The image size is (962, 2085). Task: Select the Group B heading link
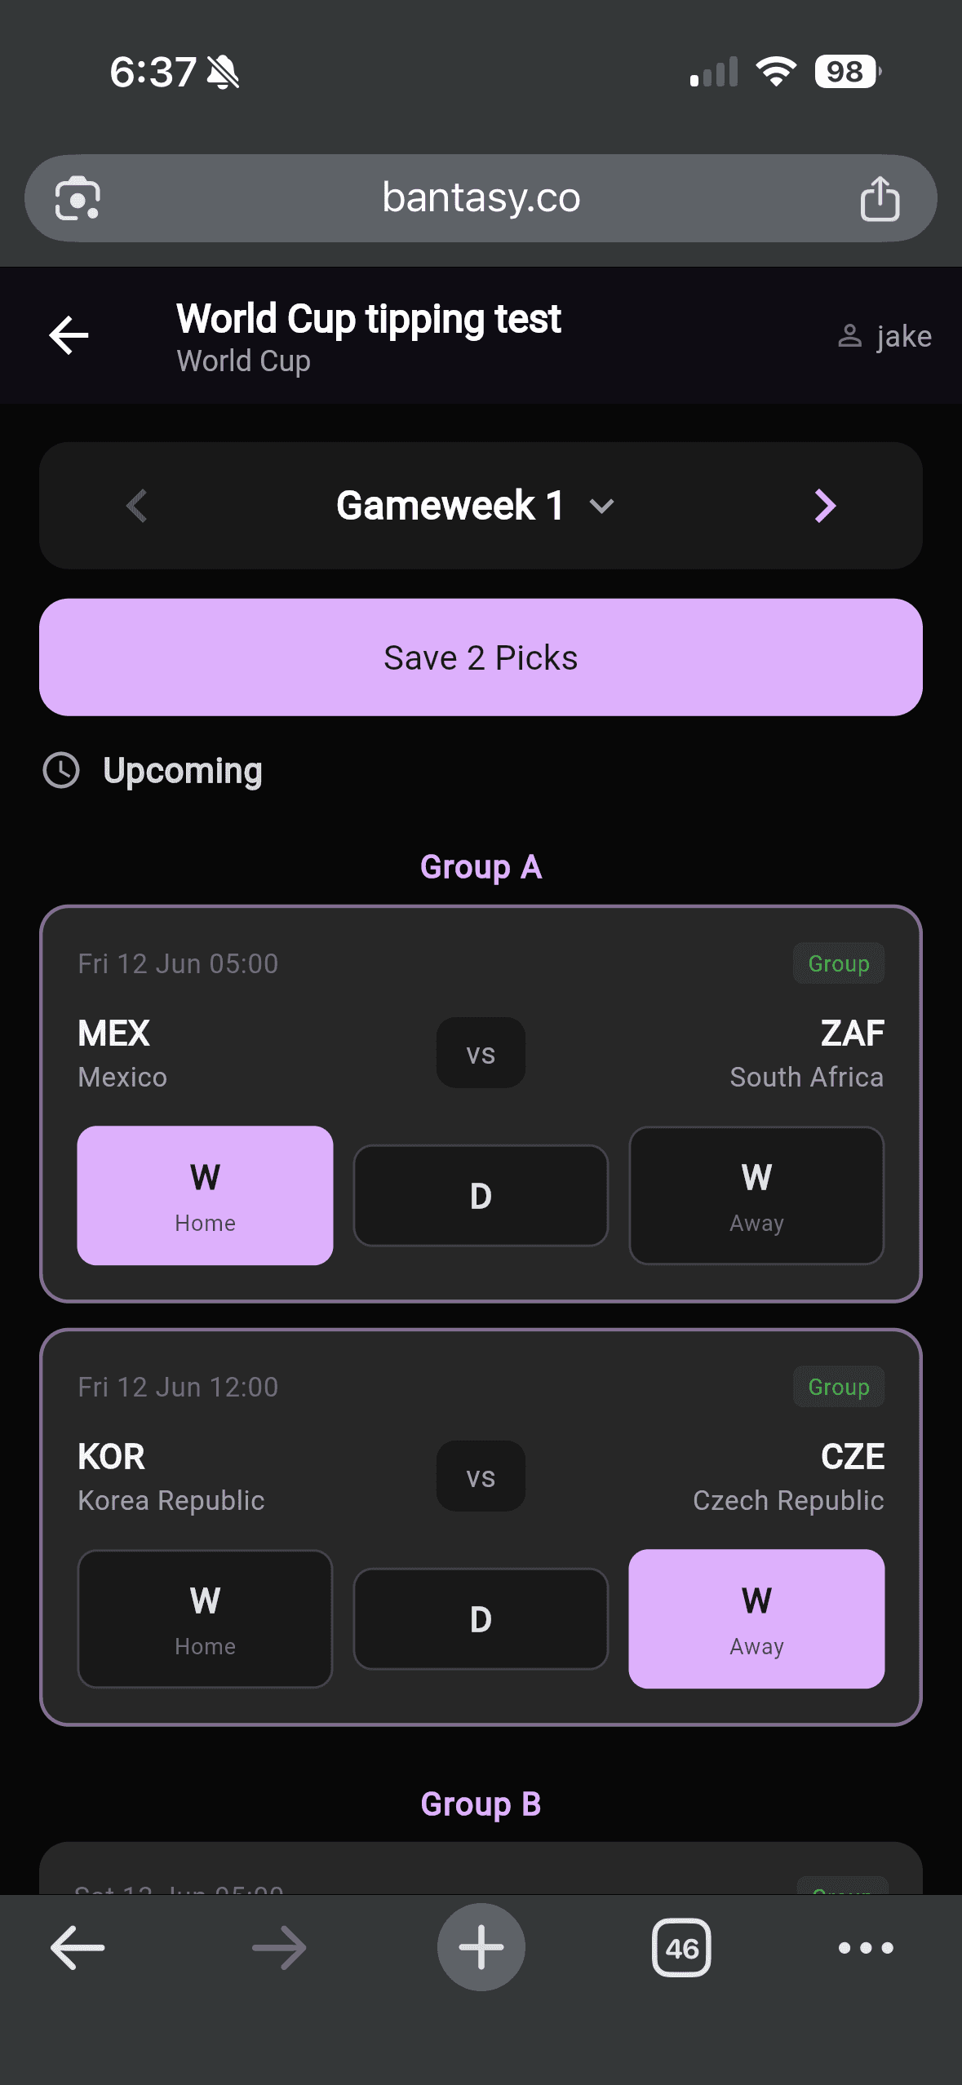481,1804
